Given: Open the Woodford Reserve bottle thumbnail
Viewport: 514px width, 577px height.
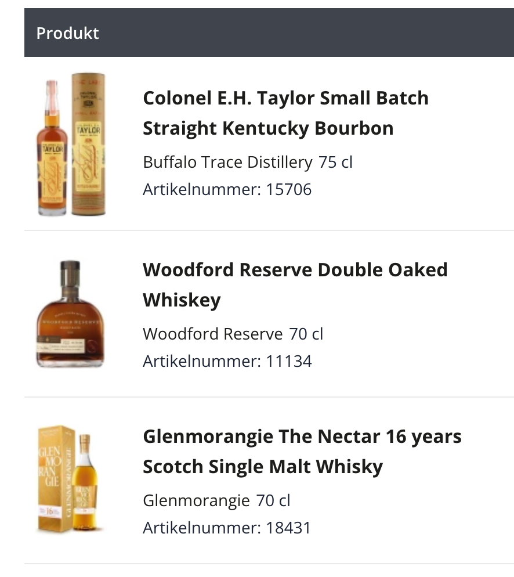Looking at the screenshot, I should 70,314.
